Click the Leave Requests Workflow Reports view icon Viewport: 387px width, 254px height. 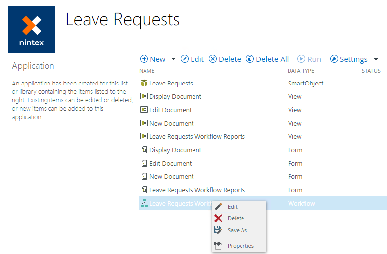(144, 136)
